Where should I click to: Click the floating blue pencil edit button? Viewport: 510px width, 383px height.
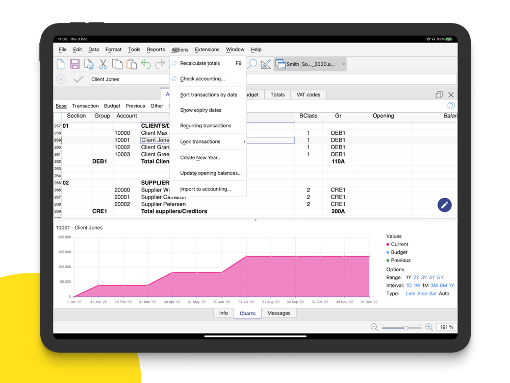click(x=444, y=205)
